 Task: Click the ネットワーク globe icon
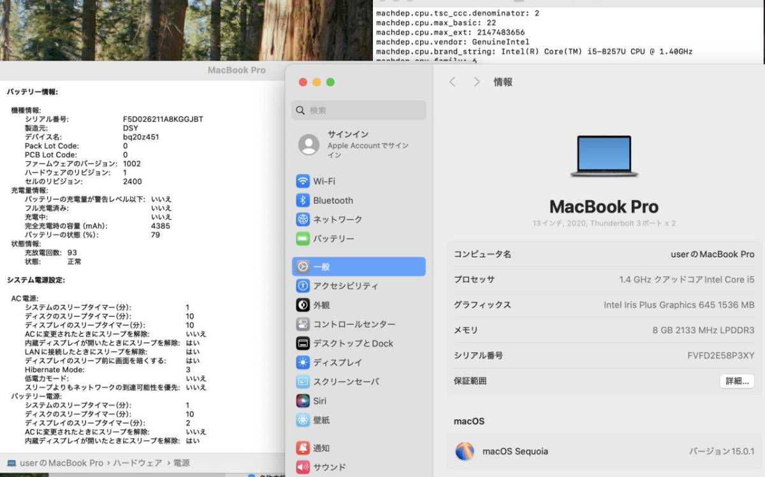coord(303,220)
